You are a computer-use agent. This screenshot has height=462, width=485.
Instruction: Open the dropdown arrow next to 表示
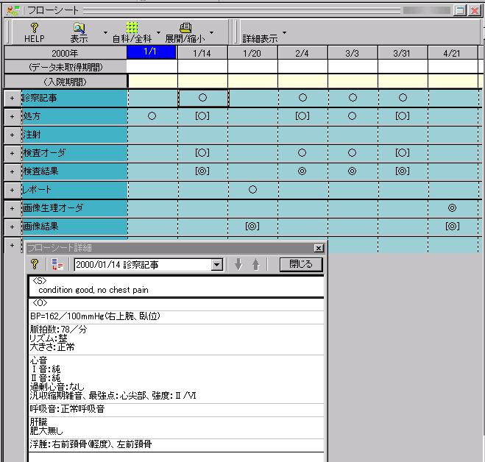pyautogui.click(x=105, y=33)
